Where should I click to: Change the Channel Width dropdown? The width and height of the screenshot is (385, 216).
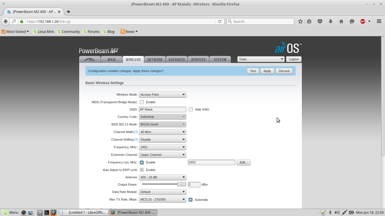(x=163, y=132)
